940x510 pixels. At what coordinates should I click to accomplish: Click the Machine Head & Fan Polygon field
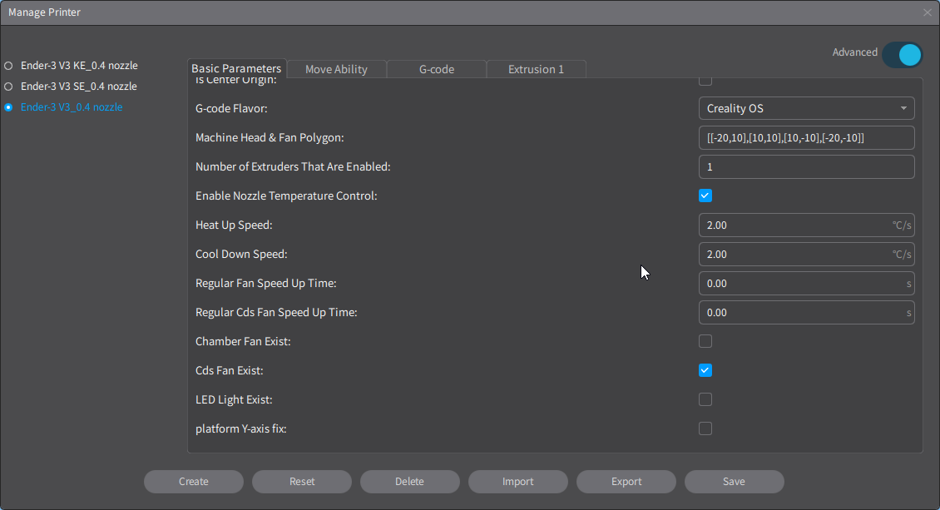point(806,137)
